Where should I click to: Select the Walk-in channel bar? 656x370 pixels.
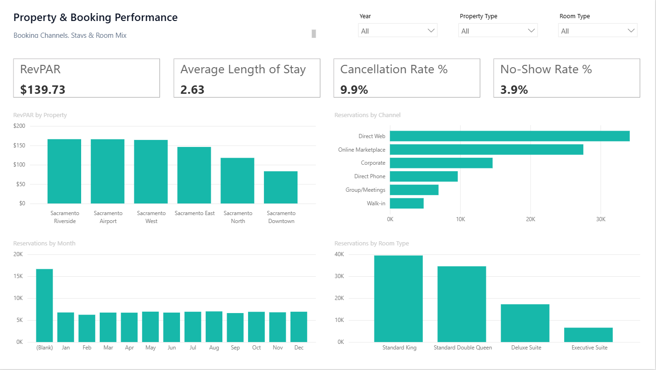407,203
